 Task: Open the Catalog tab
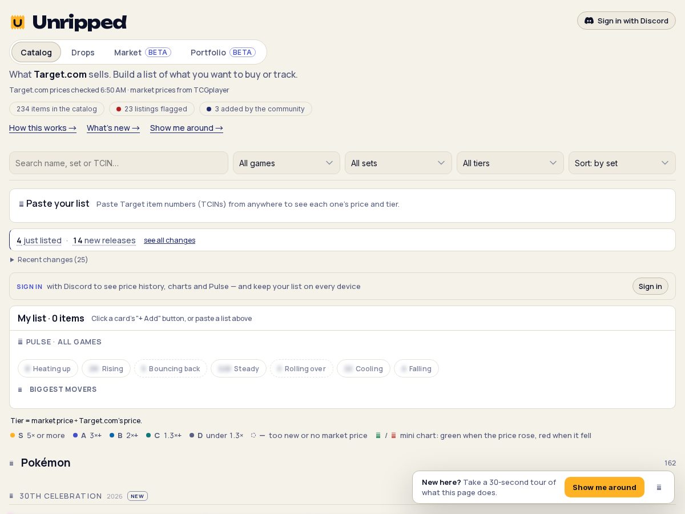(36, 52)
